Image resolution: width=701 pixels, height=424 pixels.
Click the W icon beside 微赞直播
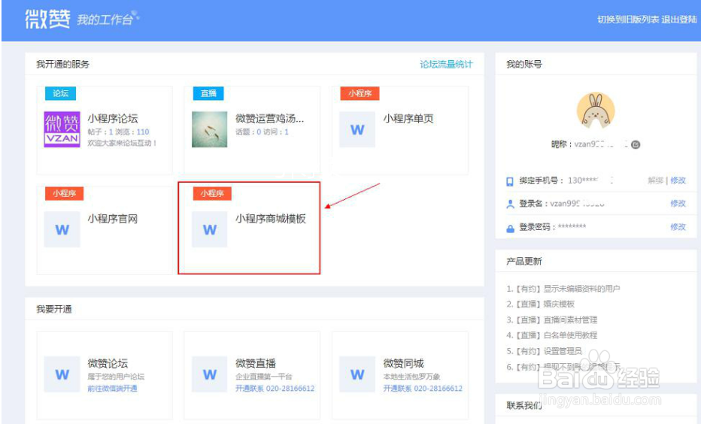pyautogui.click(x=209, y=374)
